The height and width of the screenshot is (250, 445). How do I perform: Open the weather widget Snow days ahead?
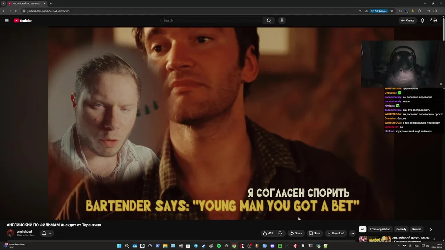[x=14, y=245]
